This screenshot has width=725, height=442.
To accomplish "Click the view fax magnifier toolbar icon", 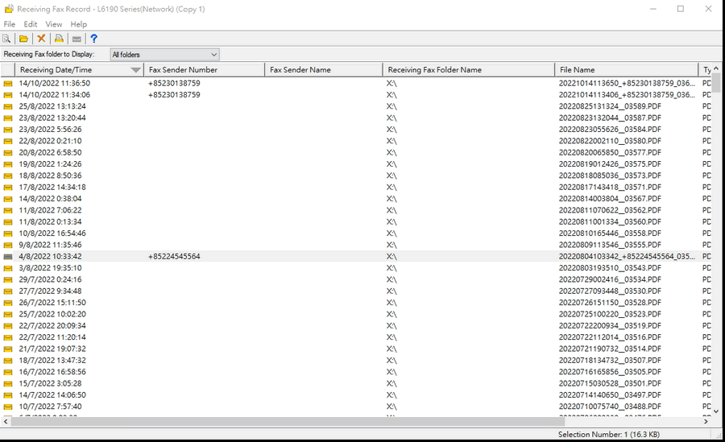I will click(x=7, y=39).
